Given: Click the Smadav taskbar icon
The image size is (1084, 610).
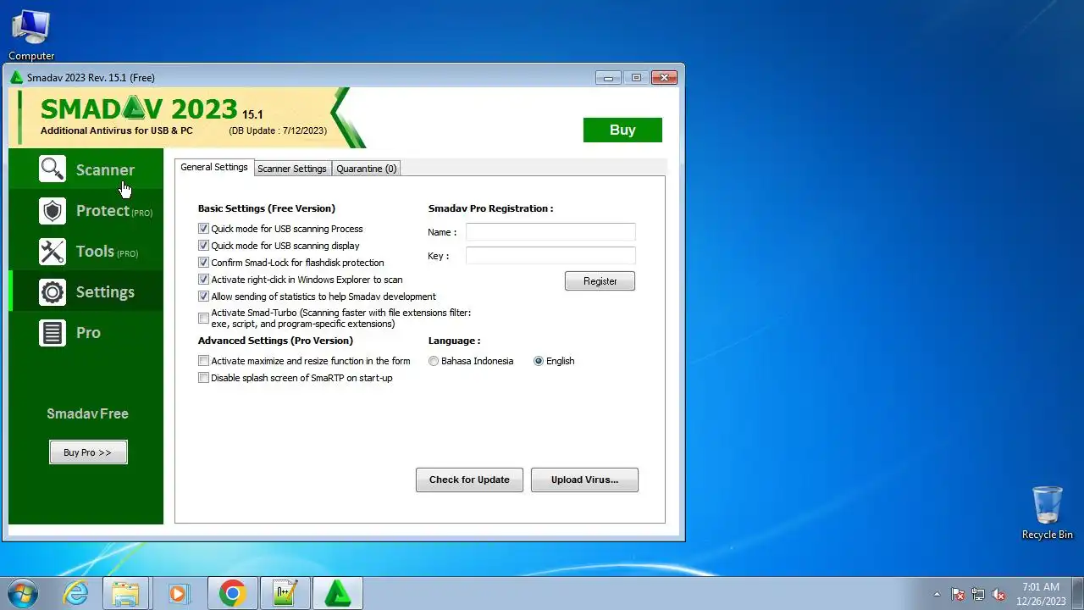Looking at the screenshot, I should pos(338,593).
